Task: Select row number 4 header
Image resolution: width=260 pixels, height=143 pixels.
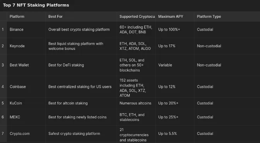Action: click(3, 87)
